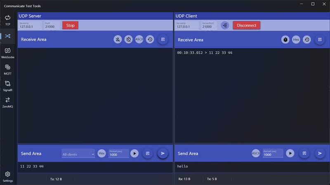Screen dimensions: 330x185
Task: Toggle ASCII mode in UDP Client send area
Action: pos(256,153)
